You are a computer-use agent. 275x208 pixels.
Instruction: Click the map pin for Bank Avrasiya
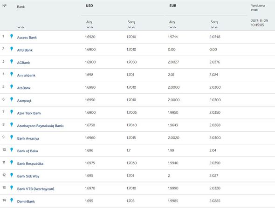pyautogui.click(x=12, y=137)
